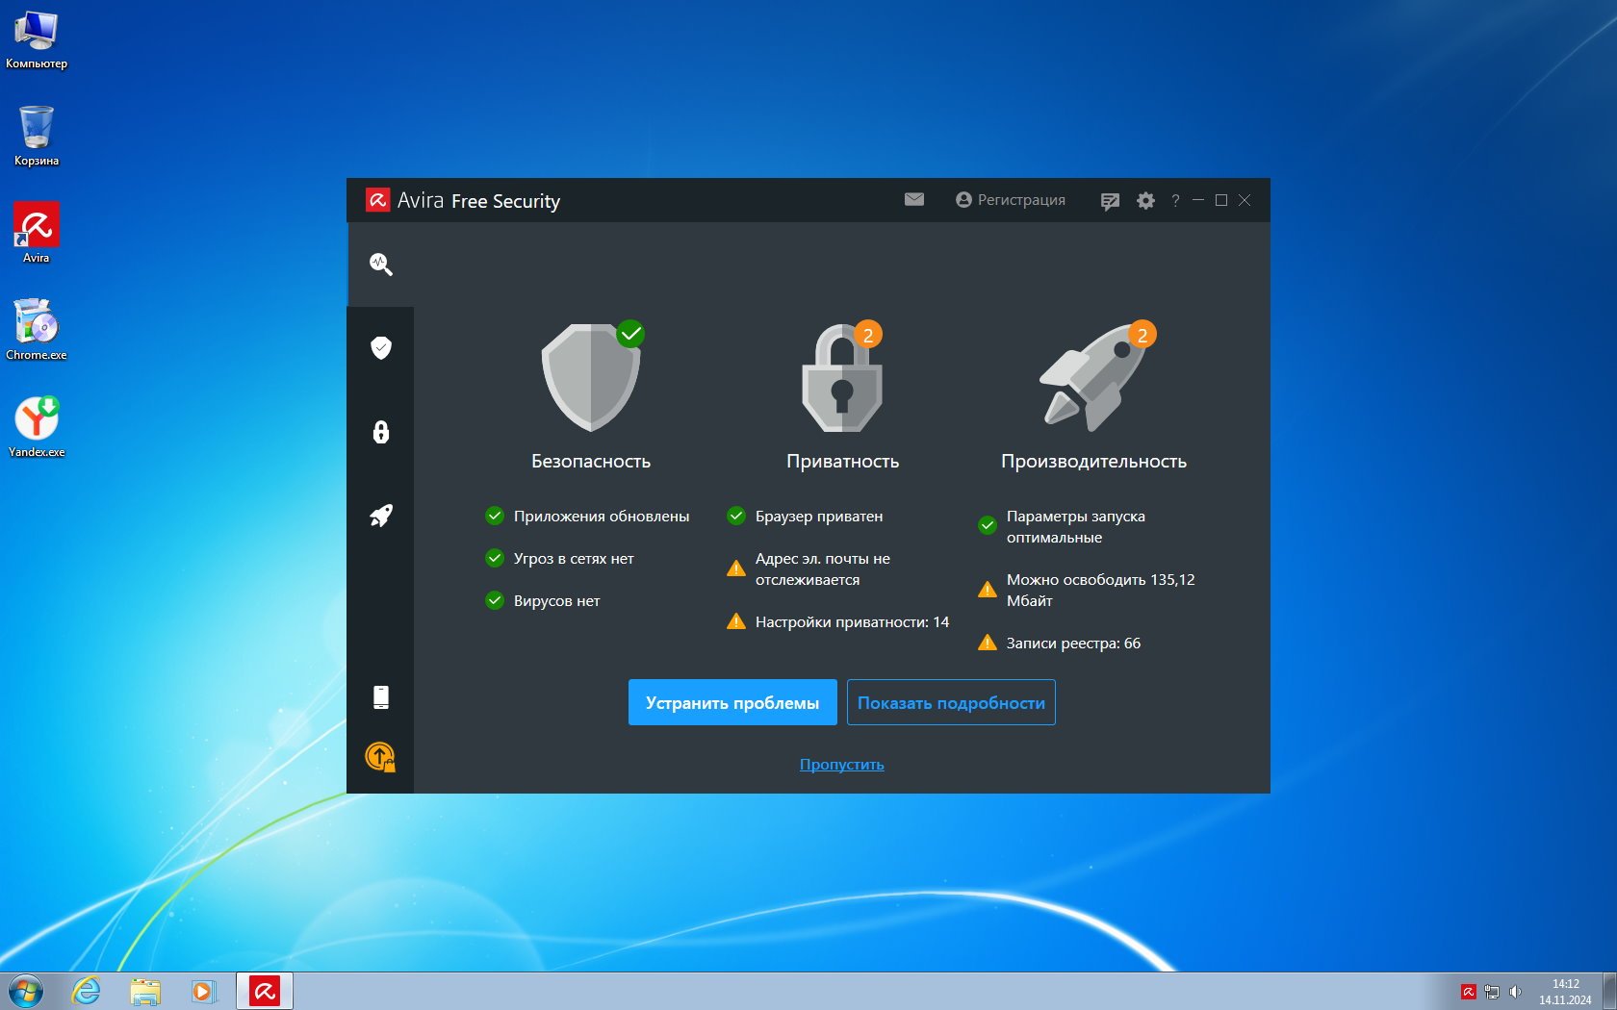Image resolution: width=1617 pixels, height=1010 pixels.
Task: Click the Регистрация account link
Action: (x=1011, y=200)
